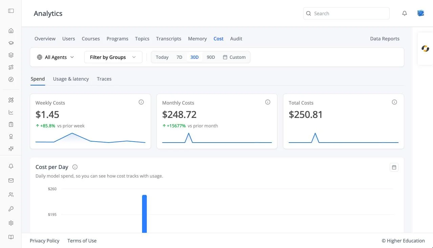This screenshot has width=433, height=248.
Task: Click the $195 axis label
Action: pyautogui.click(x=52, y=215)
